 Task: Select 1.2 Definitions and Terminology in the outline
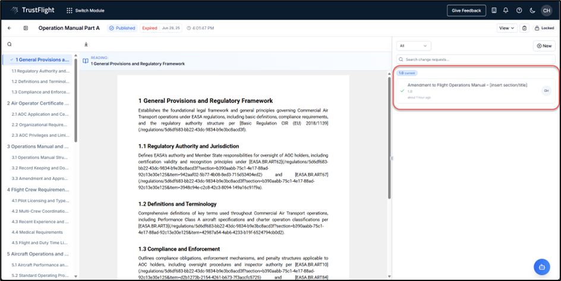pyautogui.click(x=40, y=81)
